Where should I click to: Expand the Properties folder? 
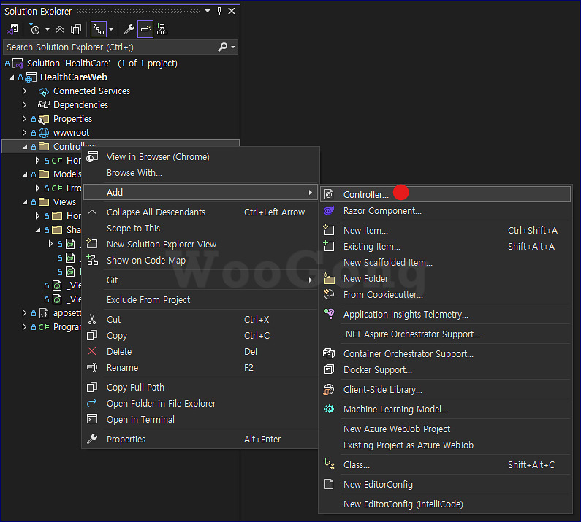click(24, 119)
